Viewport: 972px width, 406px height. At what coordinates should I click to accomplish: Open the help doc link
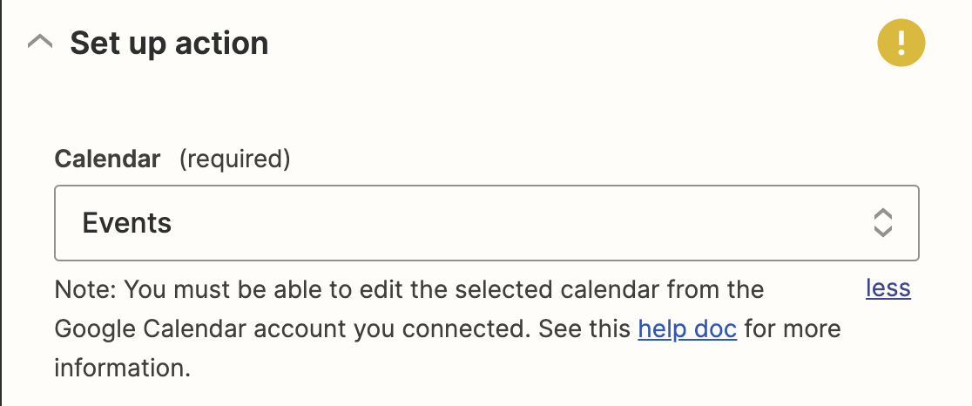[x=687, y=328]
